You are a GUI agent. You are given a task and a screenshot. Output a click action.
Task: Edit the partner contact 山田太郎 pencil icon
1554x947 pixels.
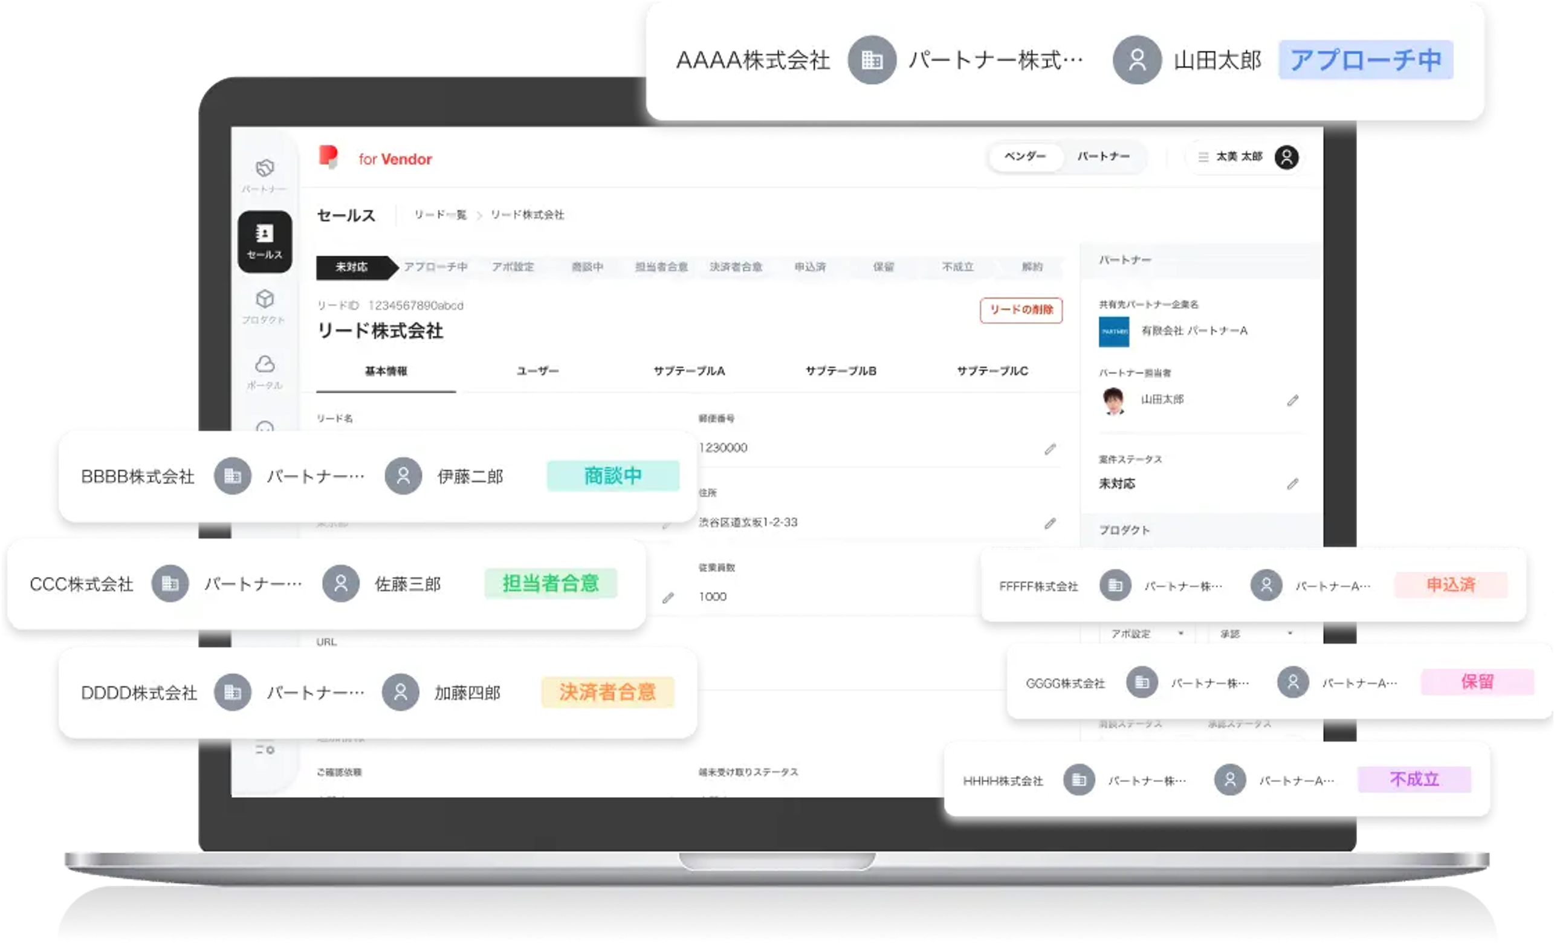click(1292, 400)
